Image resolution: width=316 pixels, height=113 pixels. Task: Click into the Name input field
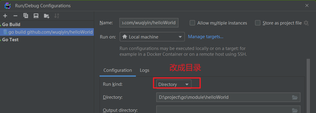(149, 23)
